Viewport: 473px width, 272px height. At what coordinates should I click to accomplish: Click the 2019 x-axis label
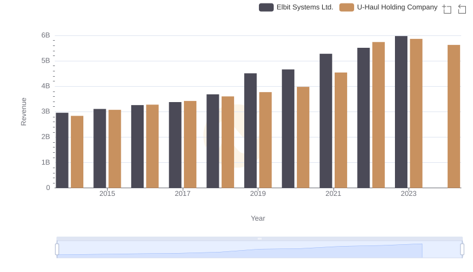[258, 194]
